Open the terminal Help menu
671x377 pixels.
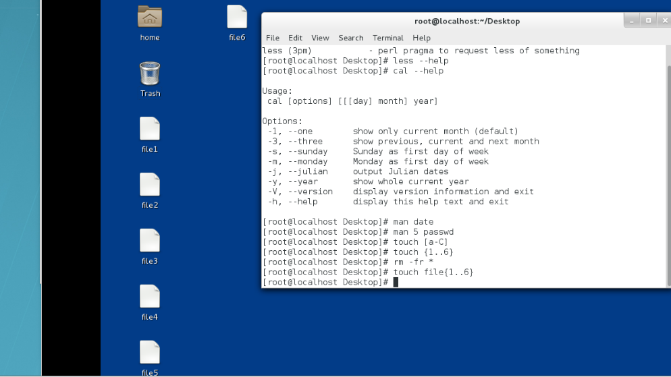421,38
